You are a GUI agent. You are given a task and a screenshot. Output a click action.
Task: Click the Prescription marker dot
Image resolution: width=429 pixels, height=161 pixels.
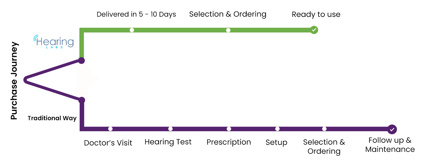(x=229, y=129)
